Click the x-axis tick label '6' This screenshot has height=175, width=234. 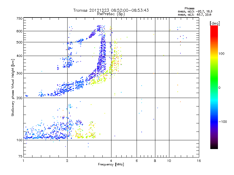pos(137,161)
